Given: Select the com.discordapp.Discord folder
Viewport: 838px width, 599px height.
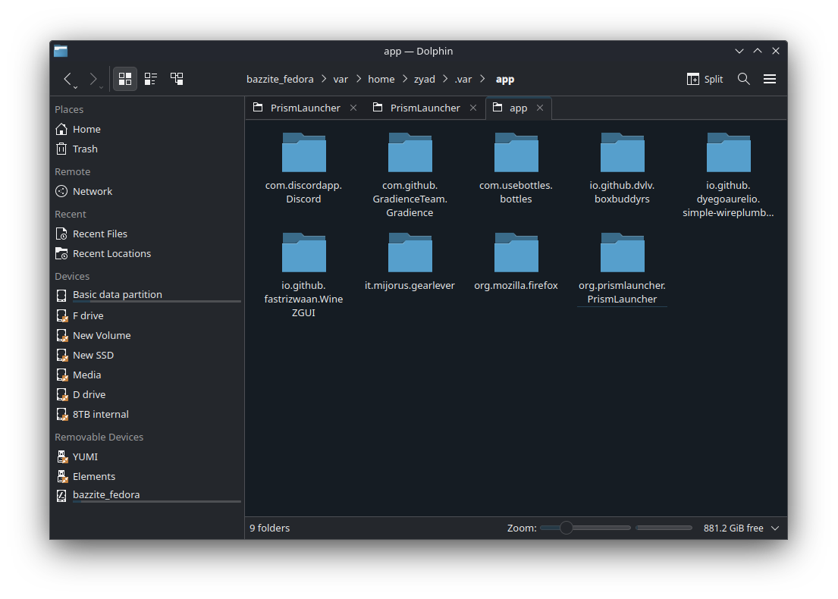Looking at the screenshot, I should (303, 168).
